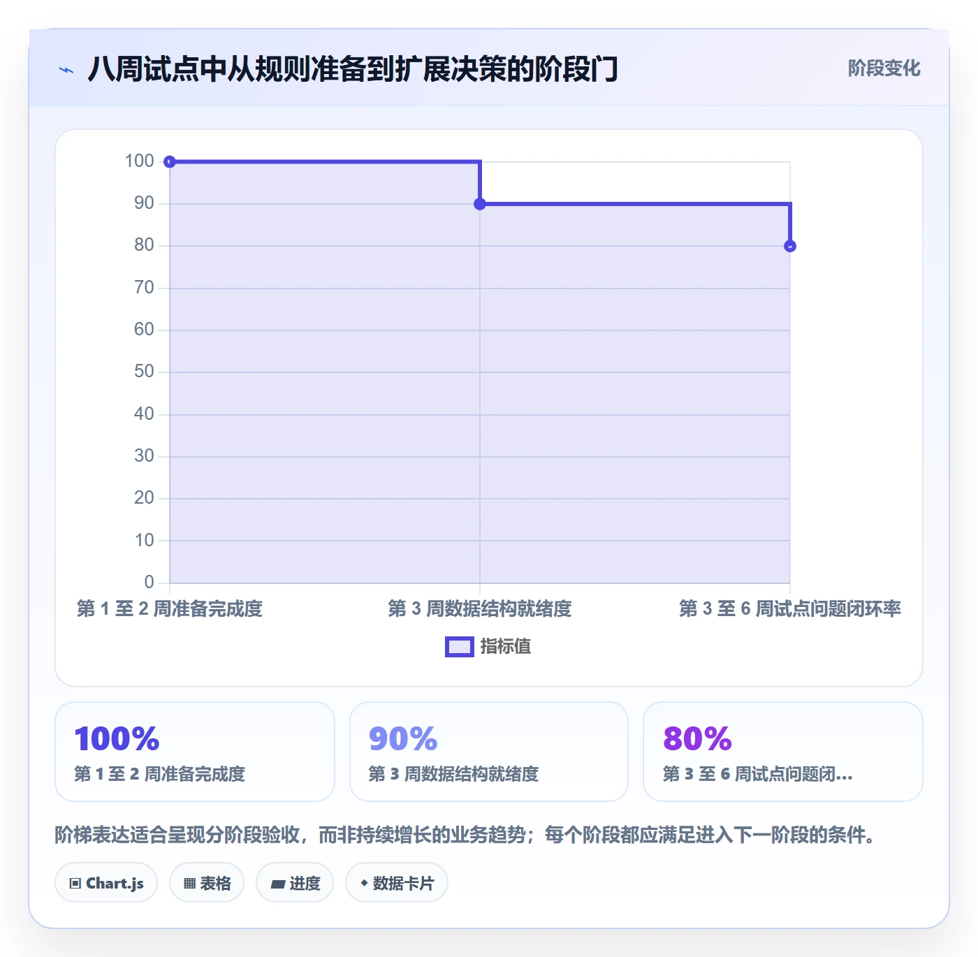
Task: Click the 数据卡片 tag
Action: pyautogui.click(x=397, y=883)
